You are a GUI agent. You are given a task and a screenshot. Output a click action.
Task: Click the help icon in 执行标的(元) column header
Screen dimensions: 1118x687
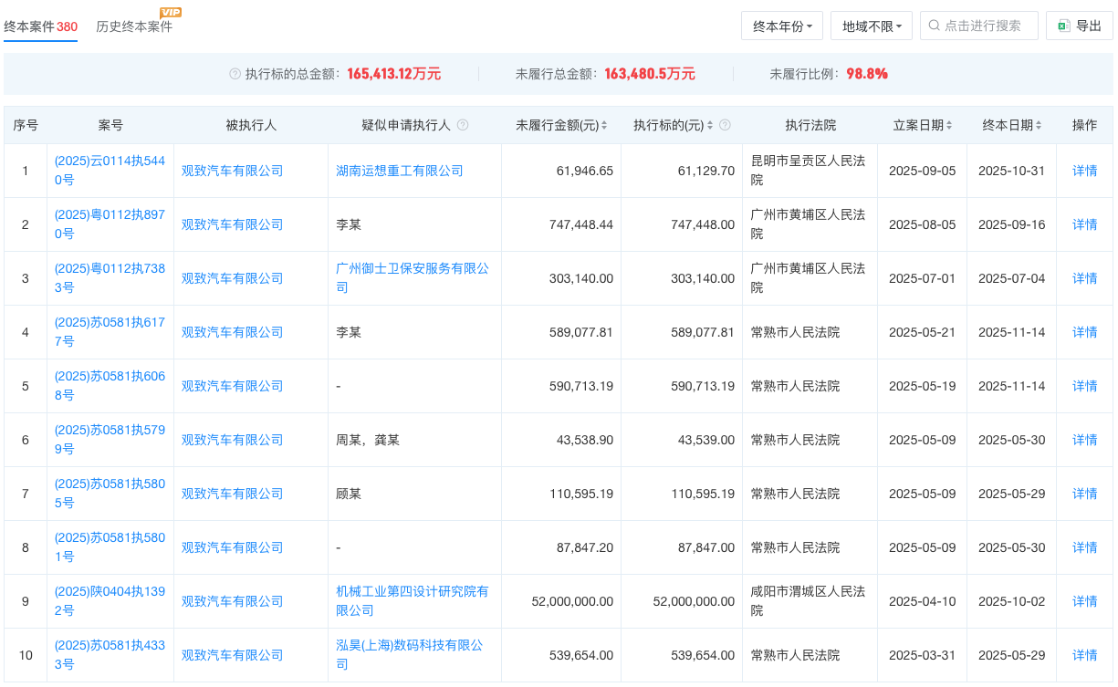[725, 125]
